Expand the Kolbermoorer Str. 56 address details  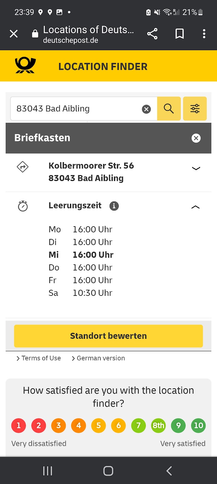point(196,168)
